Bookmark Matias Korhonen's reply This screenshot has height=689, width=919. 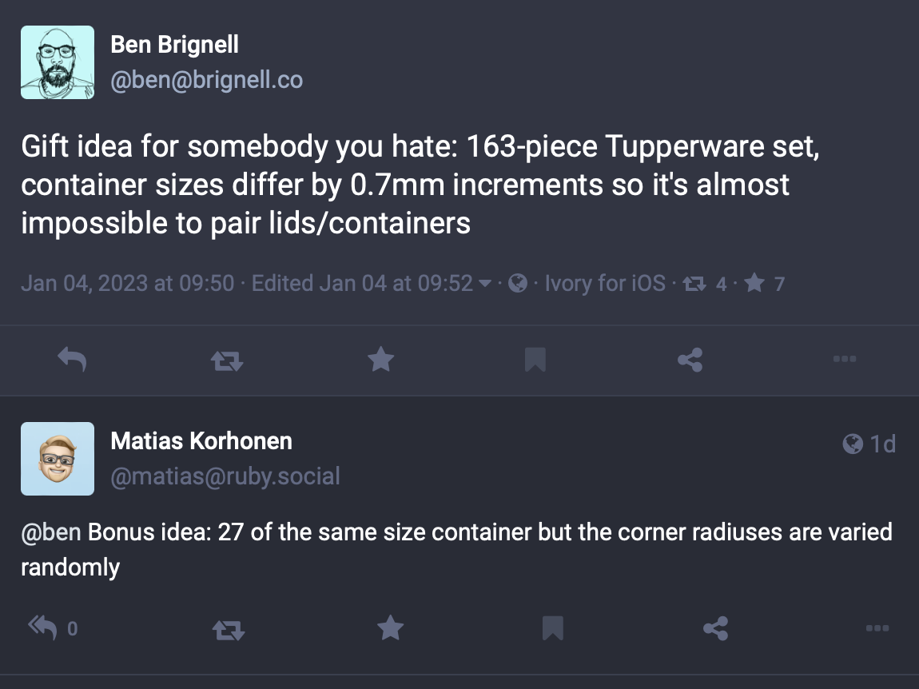point(553,628)
